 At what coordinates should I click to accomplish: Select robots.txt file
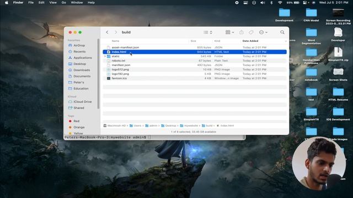195,61
